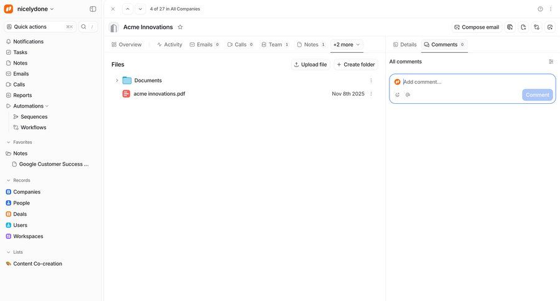Switch to the Overview tab
Viewport: 560px width, 301px height.
(126, 45)
